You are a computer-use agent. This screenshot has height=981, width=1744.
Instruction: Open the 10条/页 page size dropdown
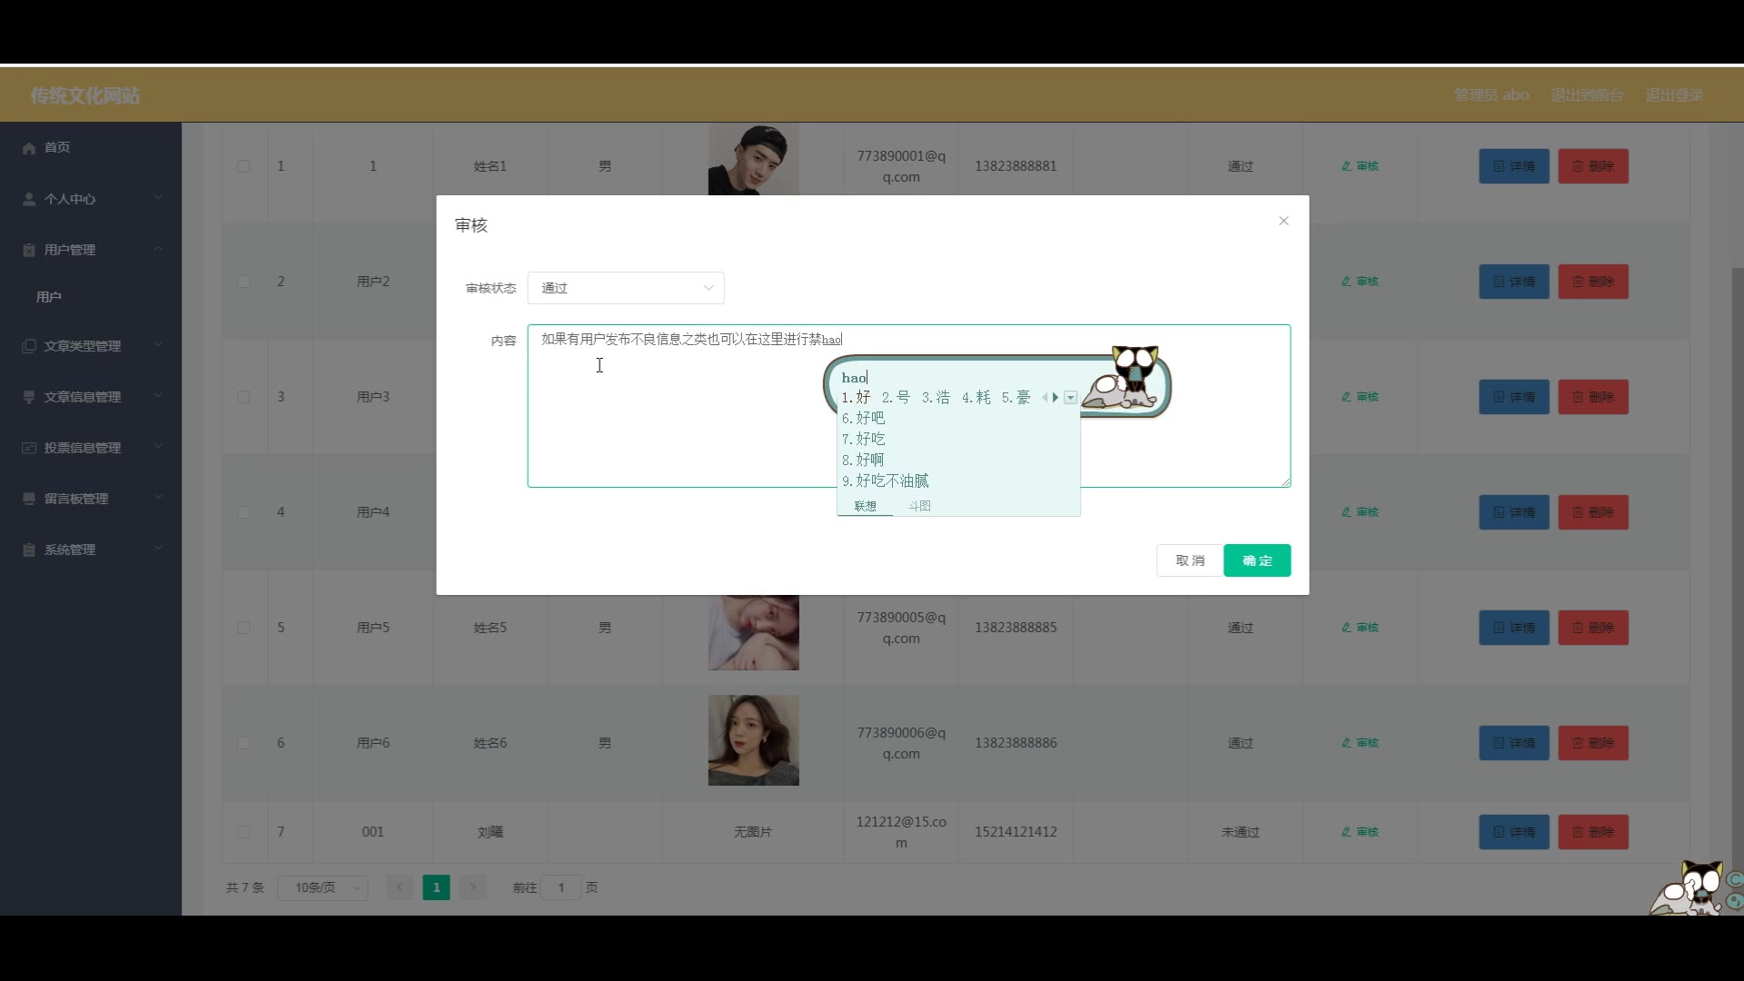coord(322,887)
